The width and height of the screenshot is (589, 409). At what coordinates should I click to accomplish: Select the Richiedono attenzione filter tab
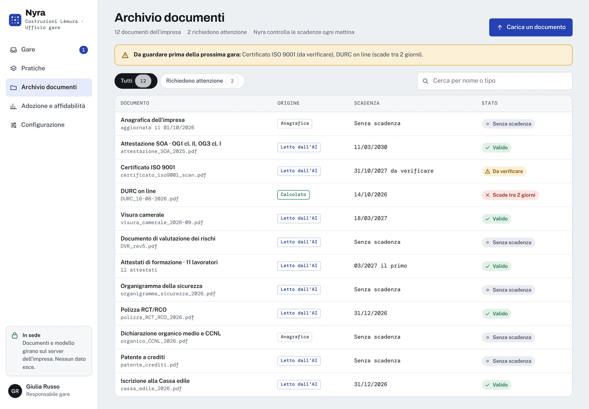point(202,81)
